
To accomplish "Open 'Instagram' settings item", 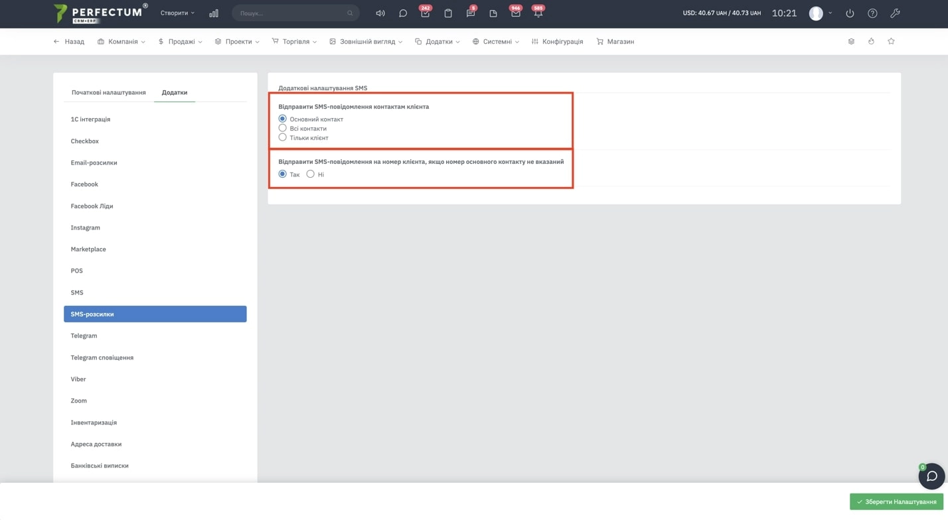I will [155, 227].
